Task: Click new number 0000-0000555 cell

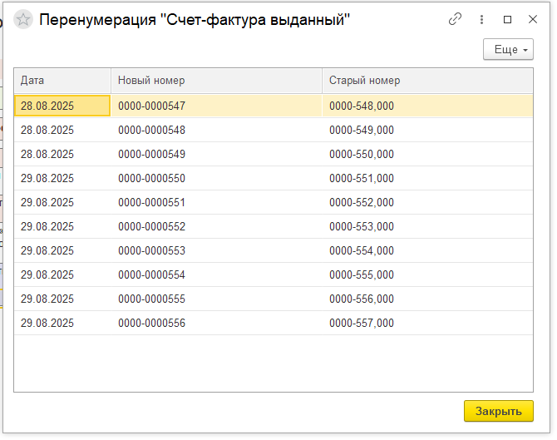Action: [x=216, y=299]
